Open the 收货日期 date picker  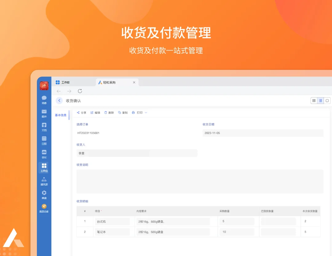coord(263,133)
